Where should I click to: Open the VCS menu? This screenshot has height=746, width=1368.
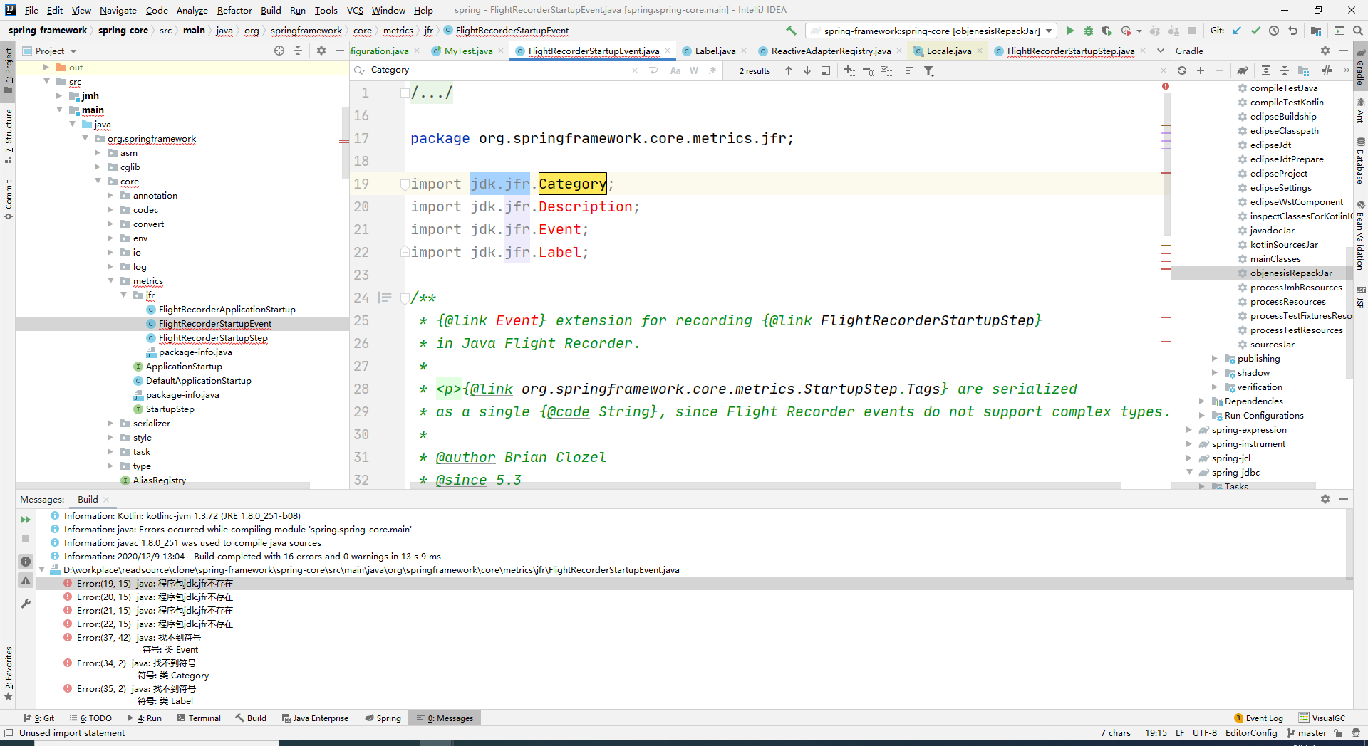355,10
